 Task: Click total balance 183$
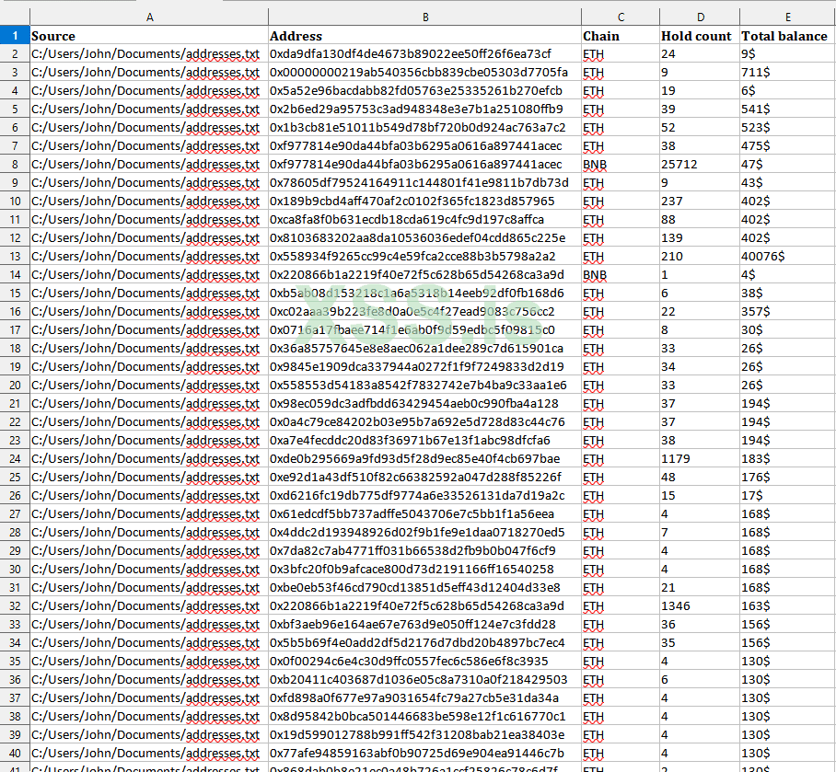(787, 459)
